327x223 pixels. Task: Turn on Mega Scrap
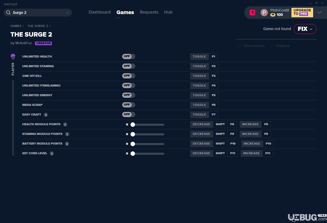[129, 105]
